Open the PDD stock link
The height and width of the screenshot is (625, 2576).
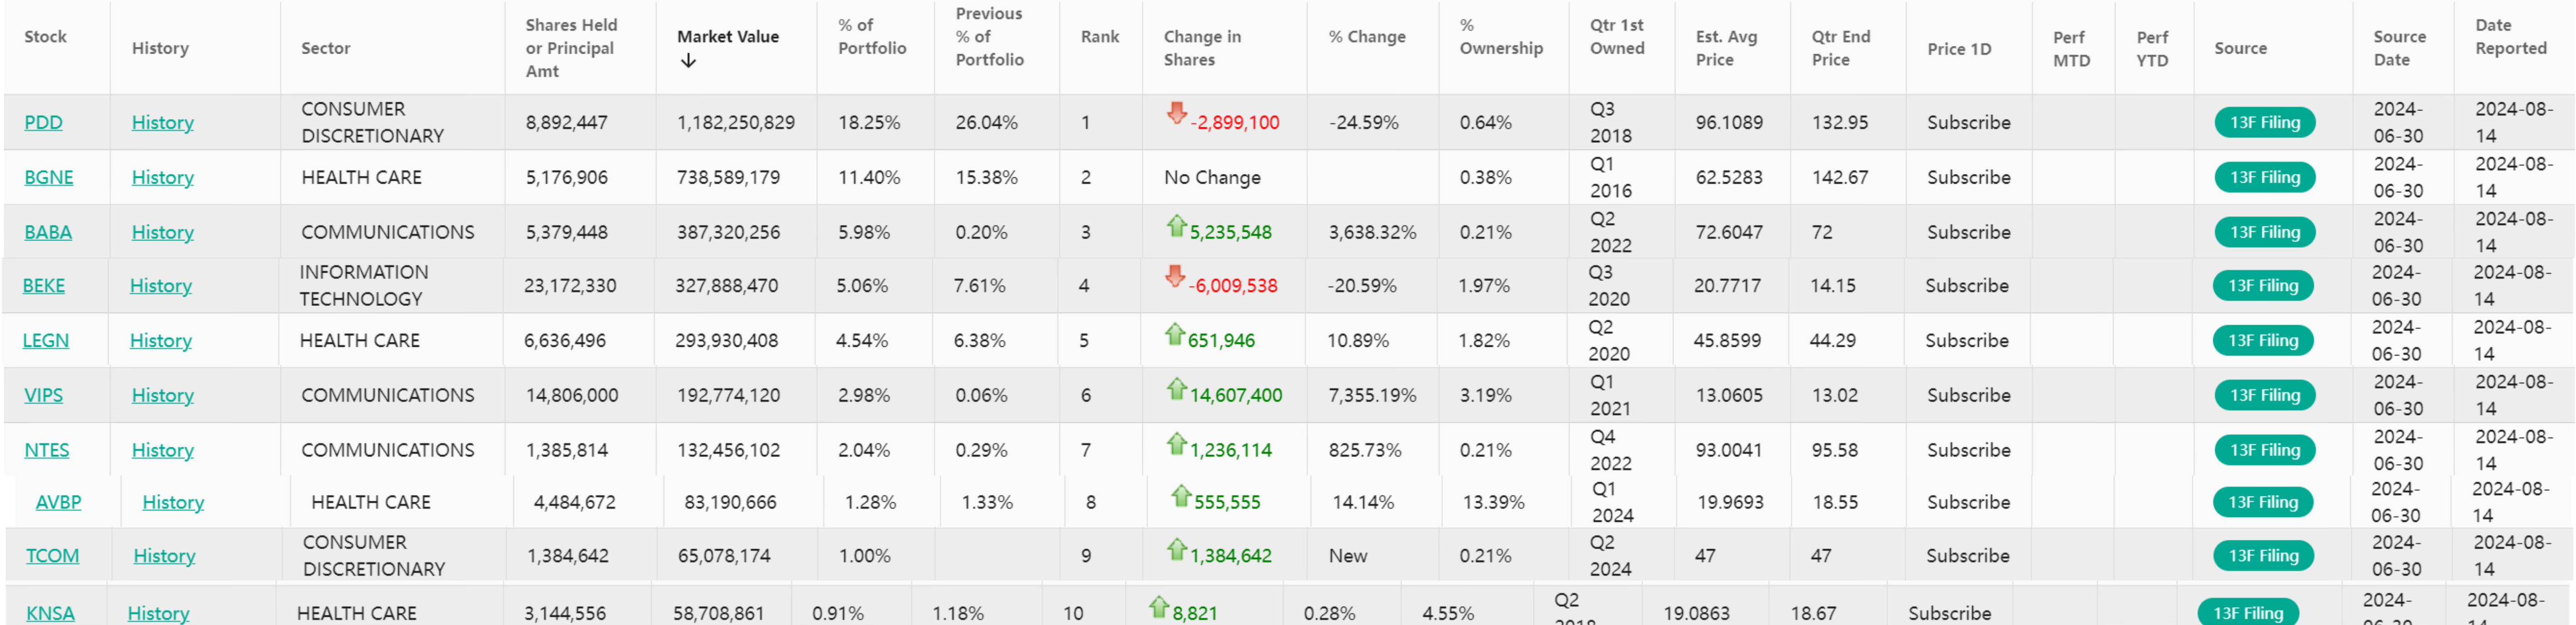(x=43, y=123)
